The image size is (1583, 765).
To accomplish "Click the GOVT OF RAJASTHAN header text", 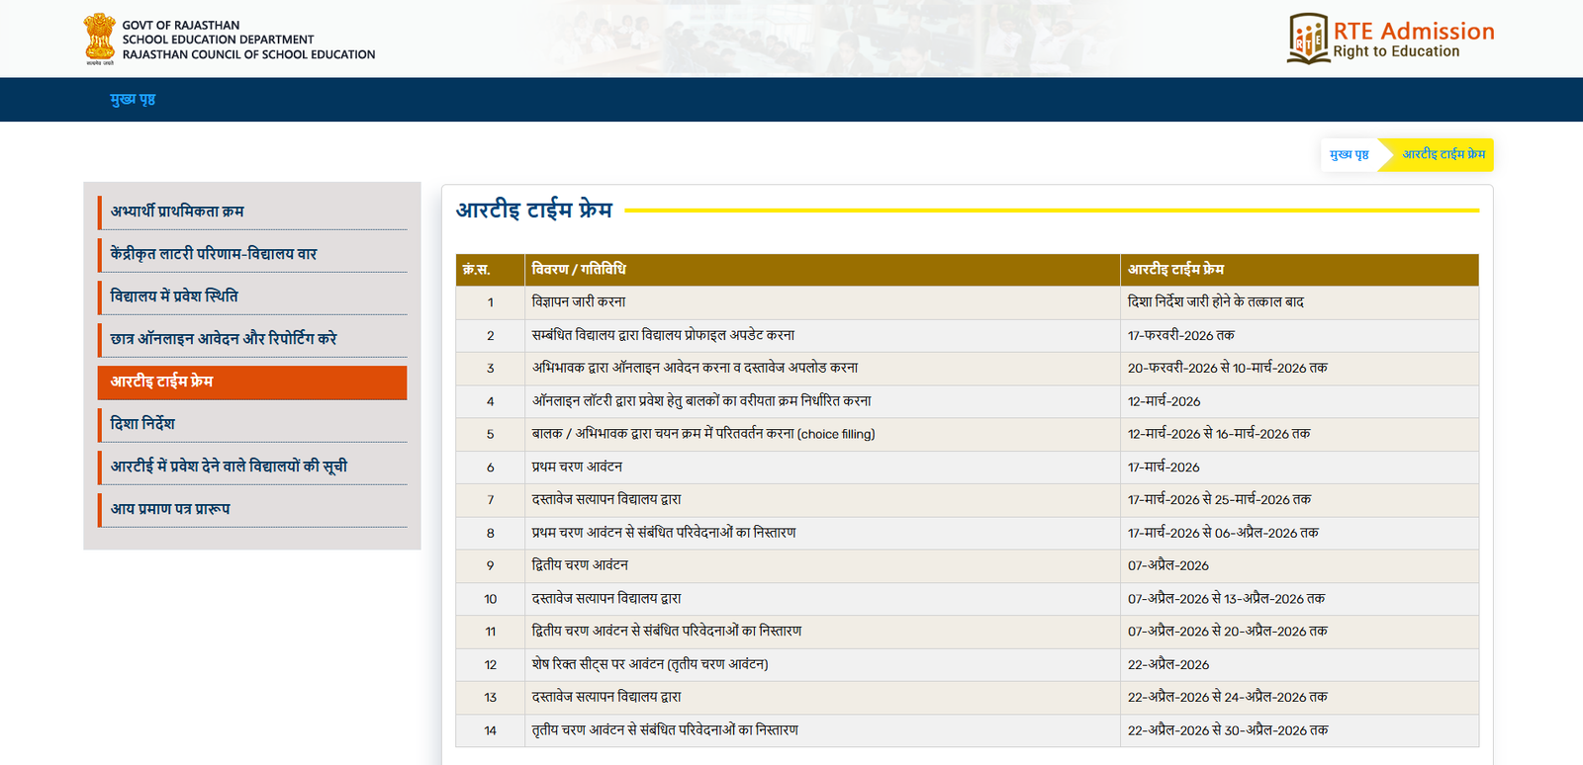I will point(181,25).
